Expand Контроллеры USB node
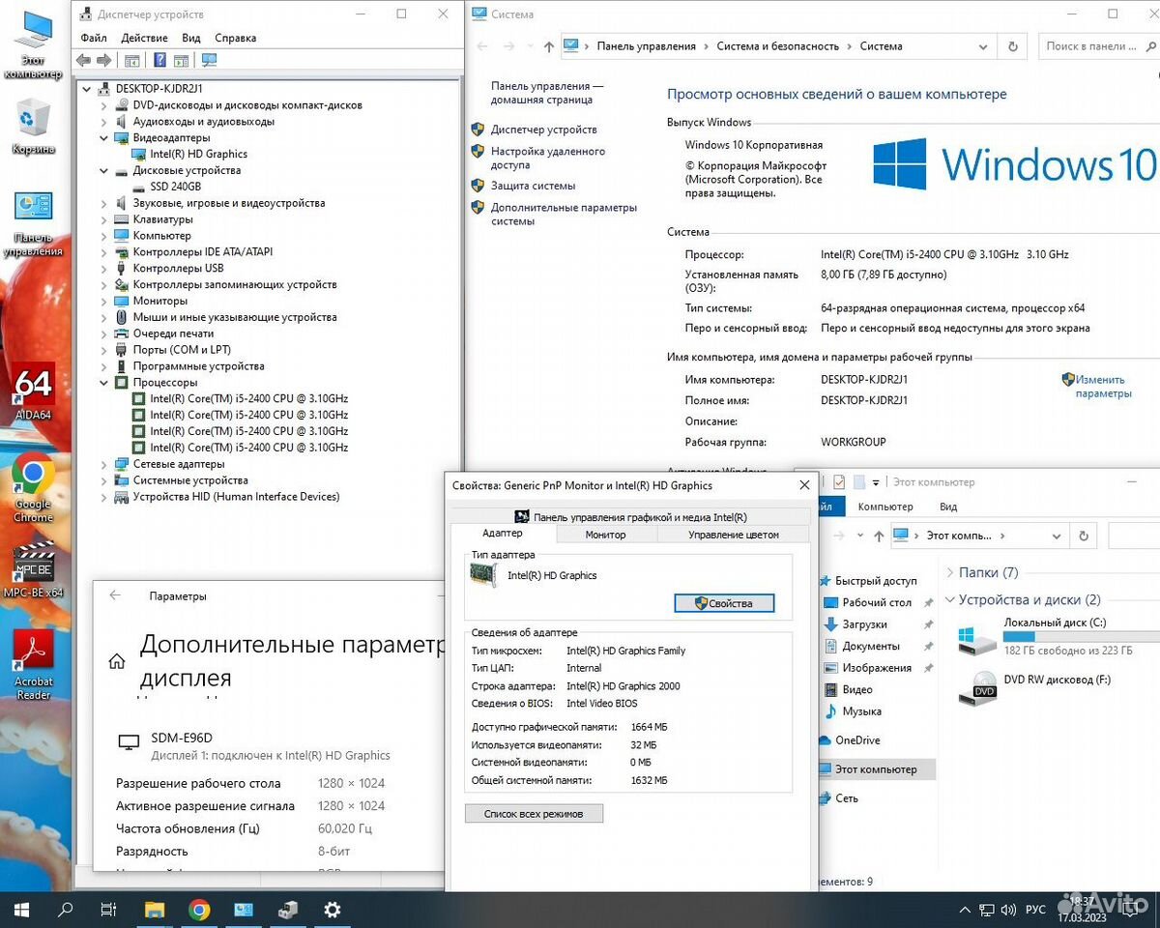This screenshot has width=1160, height=928. tap(104, 268)
